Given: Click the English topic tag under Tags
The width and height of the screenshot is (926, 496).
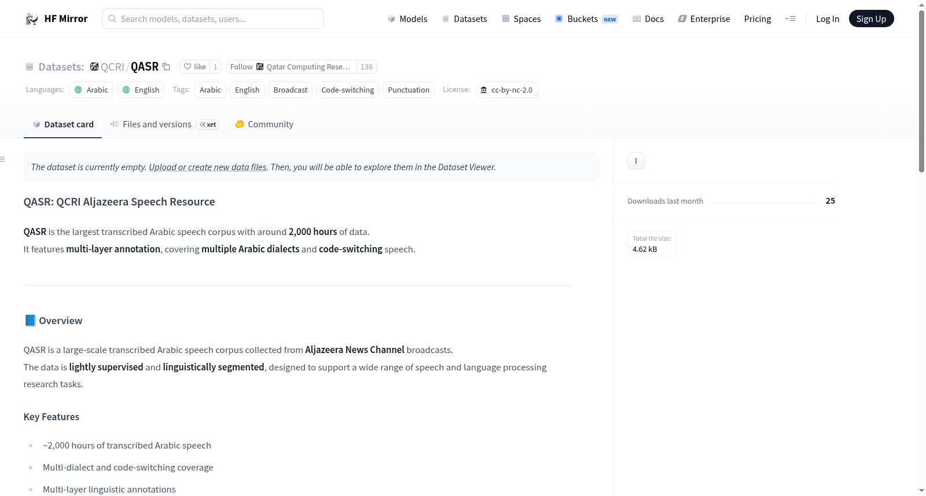Looking at the screenshot, I should click(247, 90).
